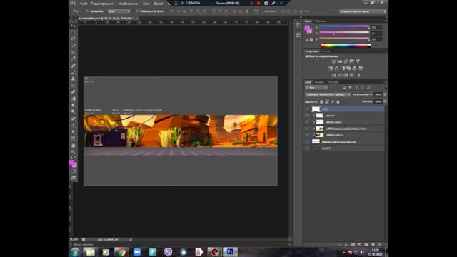Add a Vibrance adjustment
The image size is (457, 257).
click(x=358, y=61)
